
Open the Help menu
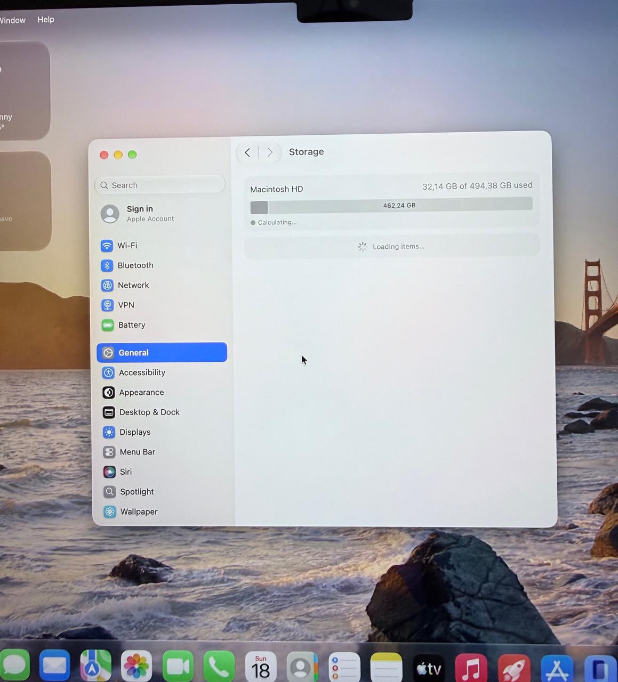[46, 20]
